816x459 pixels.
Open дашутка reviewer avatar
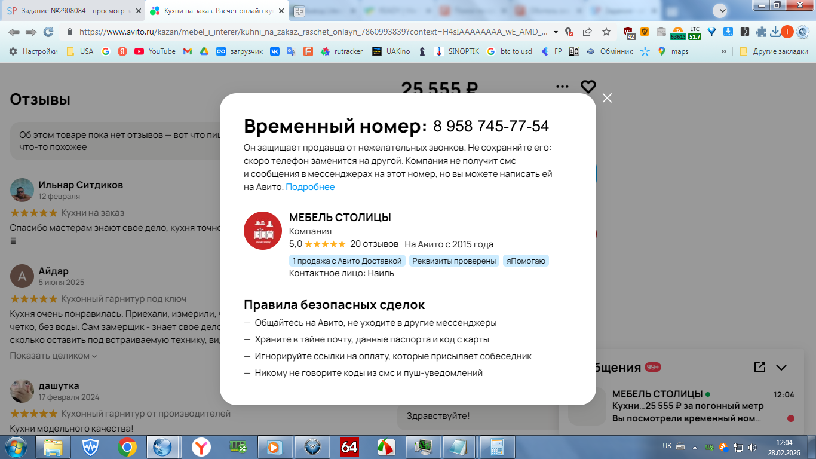pos(22,391)
